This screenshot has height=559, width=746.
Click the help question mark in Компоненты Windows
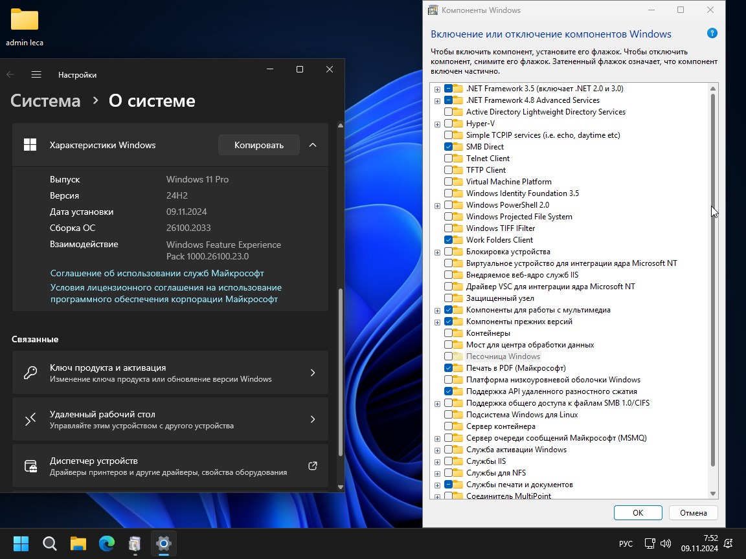click(x=712, y=32)
